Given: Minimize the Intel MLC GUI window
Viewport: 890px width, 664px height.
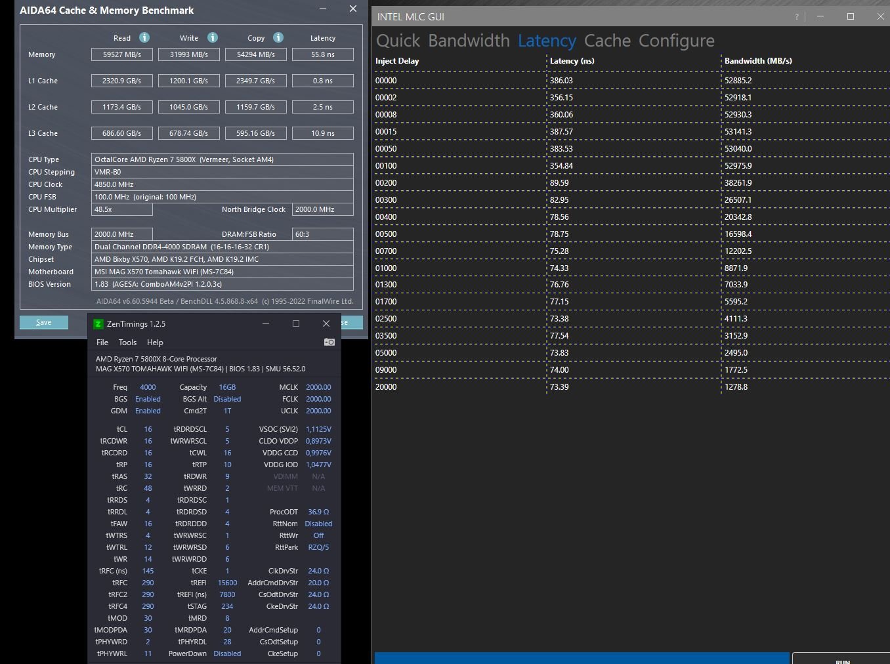Looking at the screenshot, I should (820, 16).
